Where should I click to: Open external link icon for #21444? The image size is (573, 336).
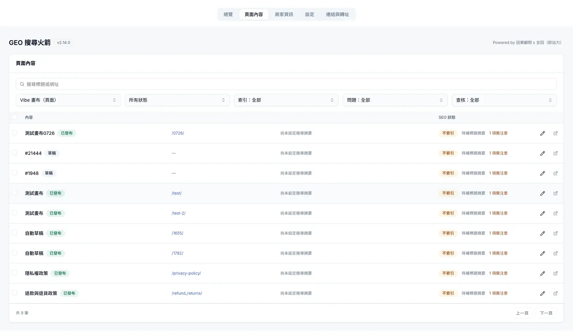(555, 153)
